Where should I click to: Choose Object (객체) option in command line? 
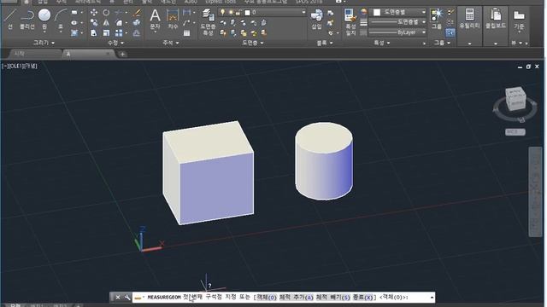[267, 298]
